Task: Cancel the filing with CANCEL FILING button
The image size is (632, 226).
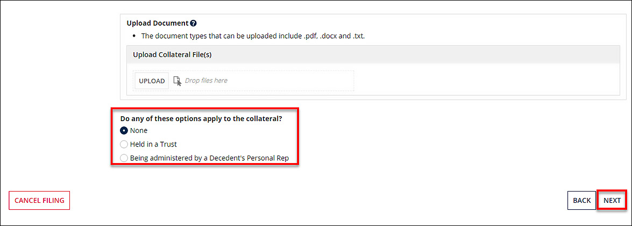Action: tap(39, 201)
